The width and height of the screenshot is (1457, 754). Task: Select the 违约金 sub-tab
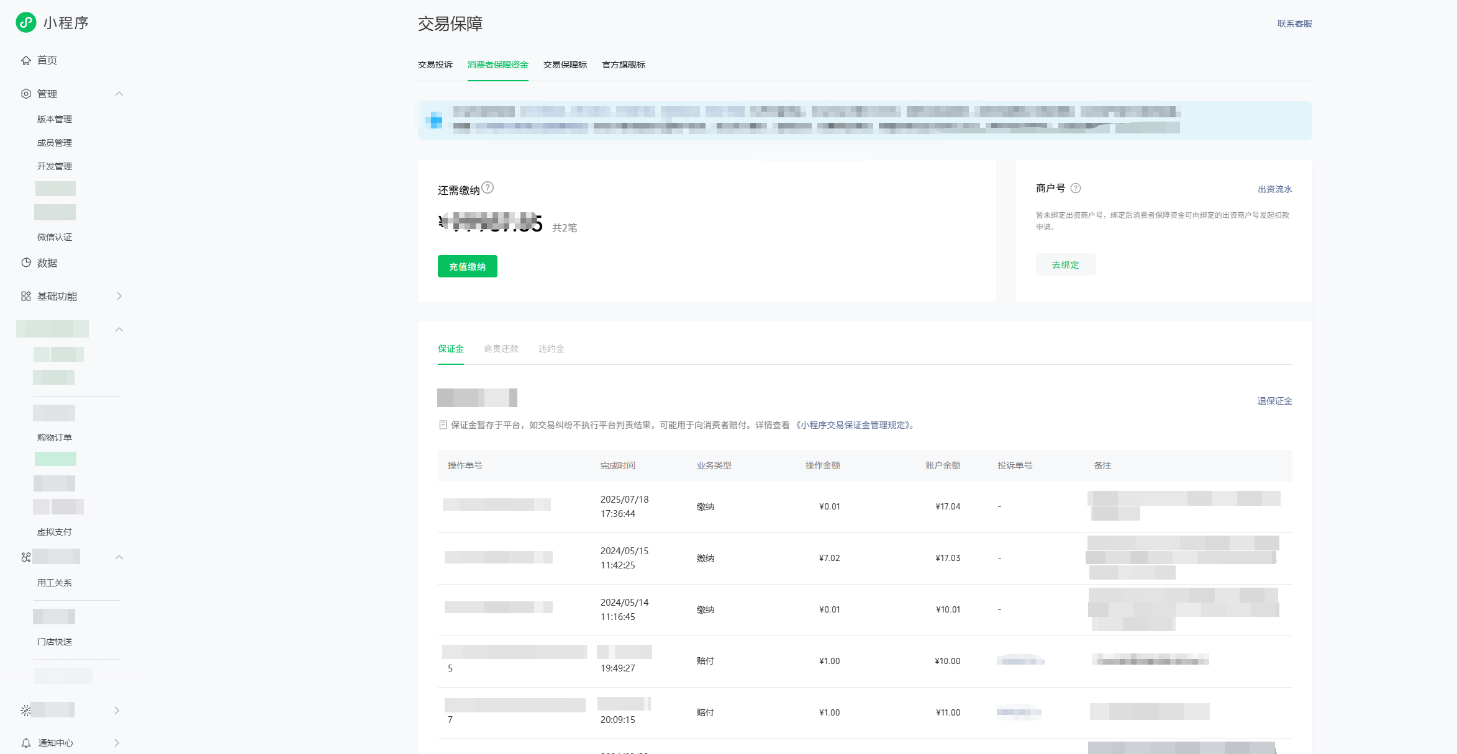551,349
